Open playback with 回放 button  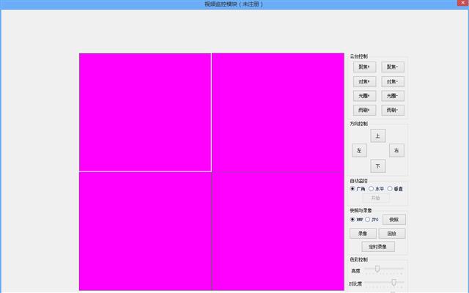pyautogui.click(x=393, y=234)
